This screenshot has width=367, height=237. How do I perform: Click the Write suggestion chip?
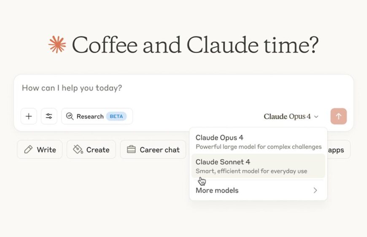click(x=40, y=149)
